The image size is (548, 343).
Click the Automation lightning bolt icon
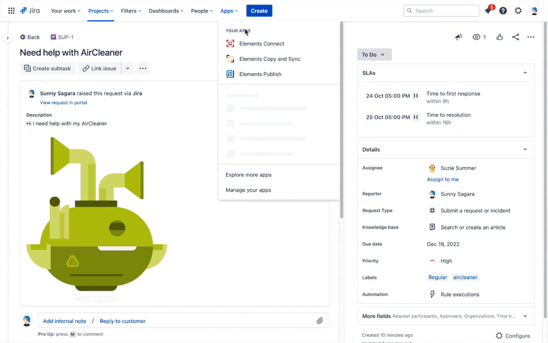point(432,294)
